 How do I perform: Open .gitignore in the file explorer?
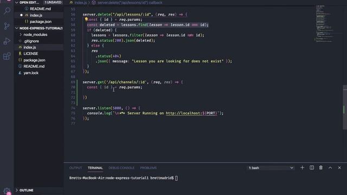click(x=31, y=41)
